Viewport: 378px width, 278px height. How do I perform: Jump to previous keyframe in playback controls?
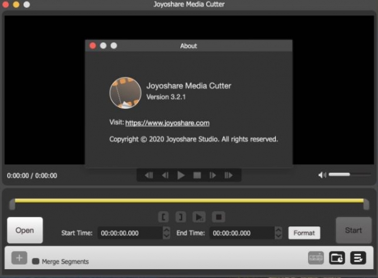tap(149, 175)
